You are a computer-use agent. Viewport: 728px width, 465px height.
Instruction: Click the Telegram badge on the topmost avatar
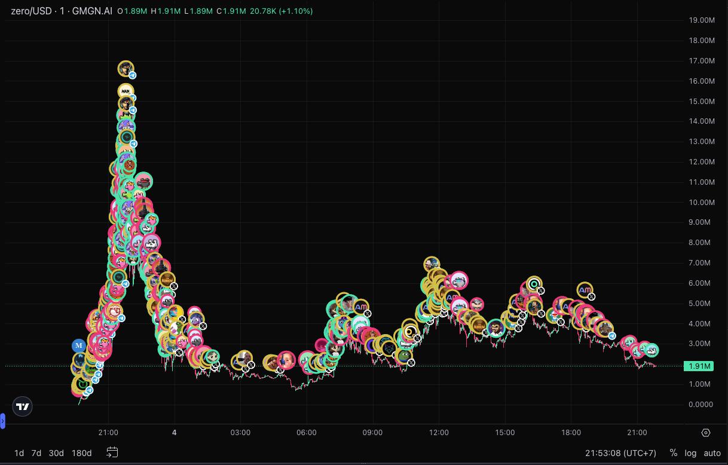tap(133, 75)
